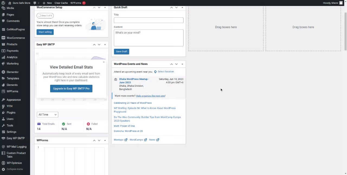
Task: Click the Settings sidebar icon
Action: (x=3, y=132)
